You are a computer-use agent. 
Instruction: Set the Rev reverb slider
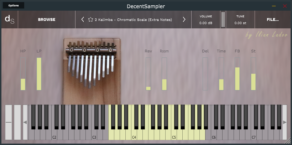tap(148, 74)
